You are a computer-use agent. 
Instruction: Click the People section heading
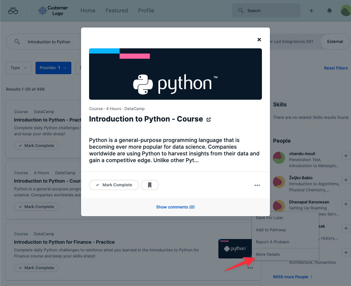click(x=282, y=141)
